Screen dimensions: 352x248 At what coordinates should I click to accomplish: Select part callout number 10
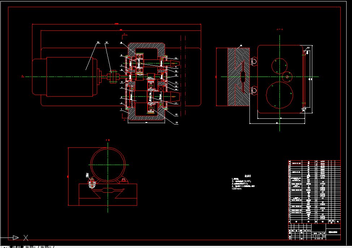coord(176,58)
